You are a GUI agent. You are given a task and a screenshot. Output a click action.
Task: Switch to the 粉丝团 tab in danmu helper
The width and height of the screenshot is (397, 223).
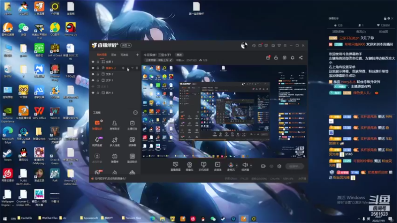[384, 32]
